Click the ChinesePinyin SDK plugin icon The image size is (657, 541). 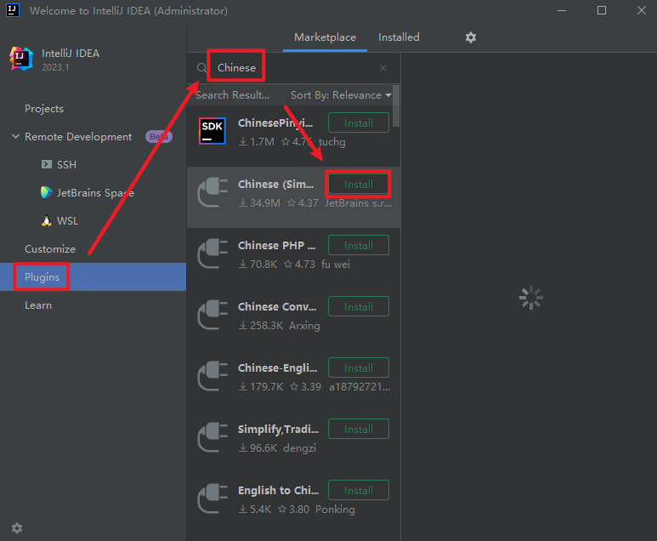[212, 131]
